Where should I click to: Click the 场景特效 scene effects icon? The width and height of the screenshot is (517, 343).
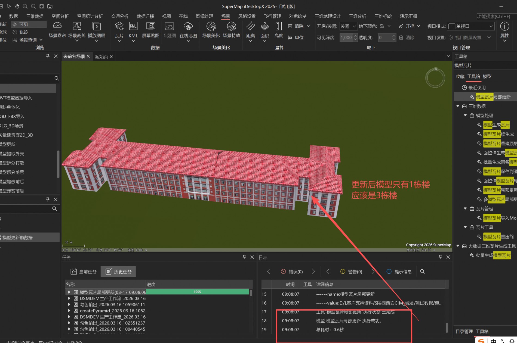tap(231, 27)
